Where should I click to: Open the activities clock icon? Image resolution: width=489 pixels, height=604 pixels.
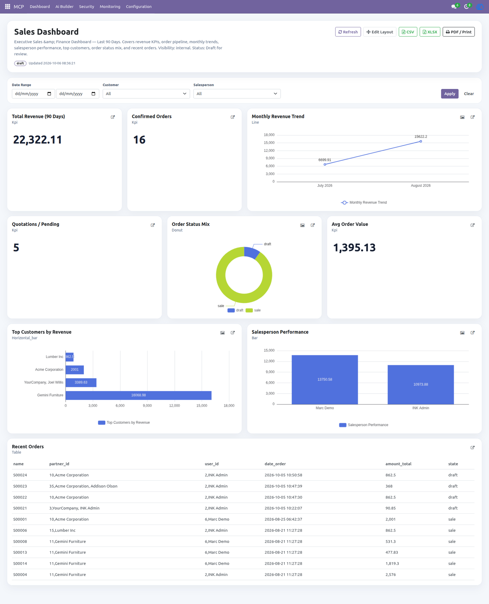(x=466, y=7)
